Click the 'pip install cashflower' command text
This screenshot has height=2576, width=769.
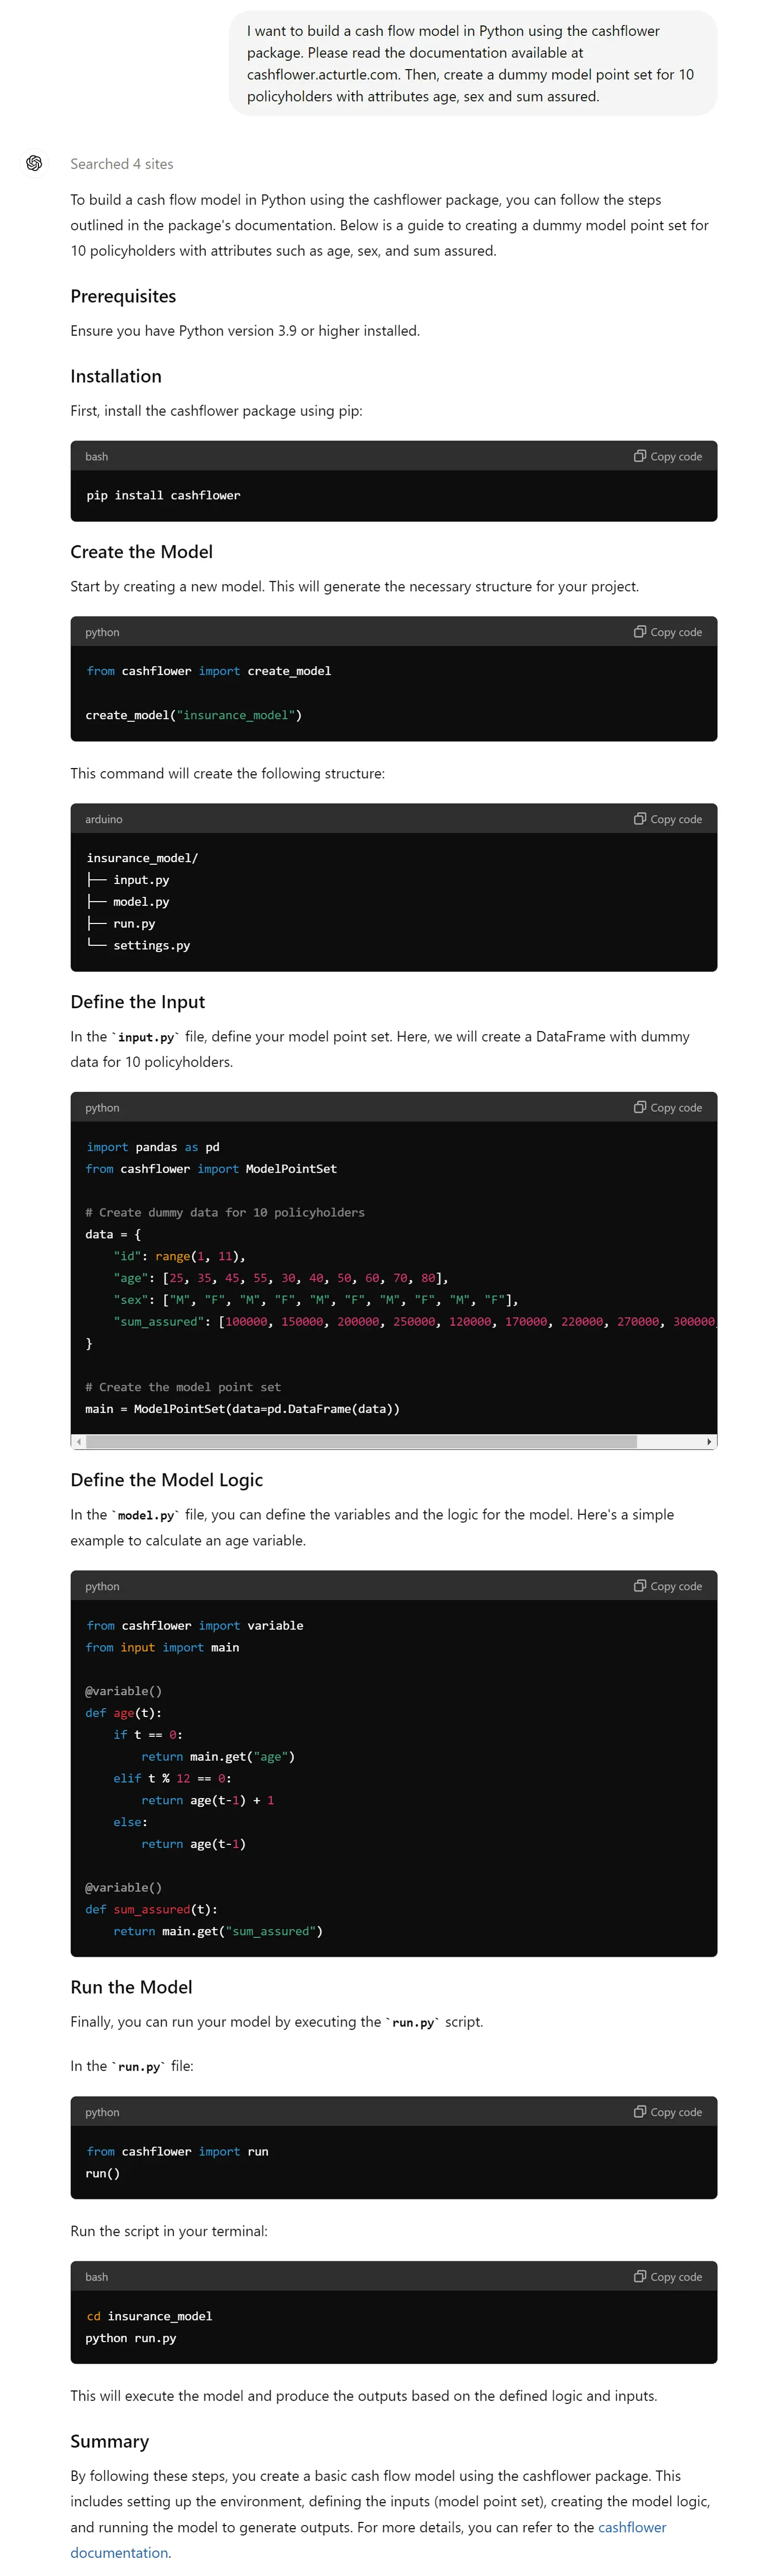(163, 495)
